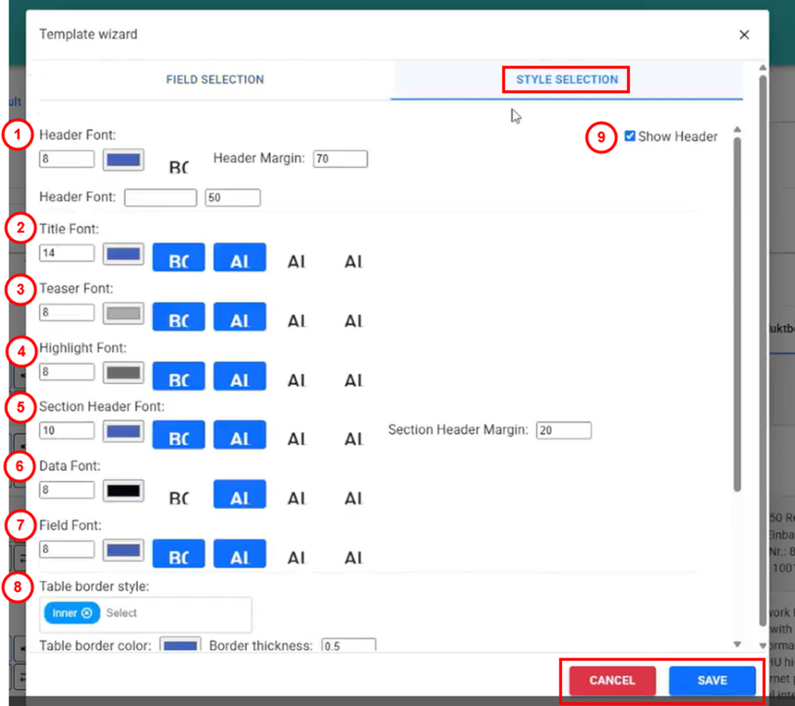Open the Title Font color picker
Screen dimensions: 795x706
(x=123, y=254)
